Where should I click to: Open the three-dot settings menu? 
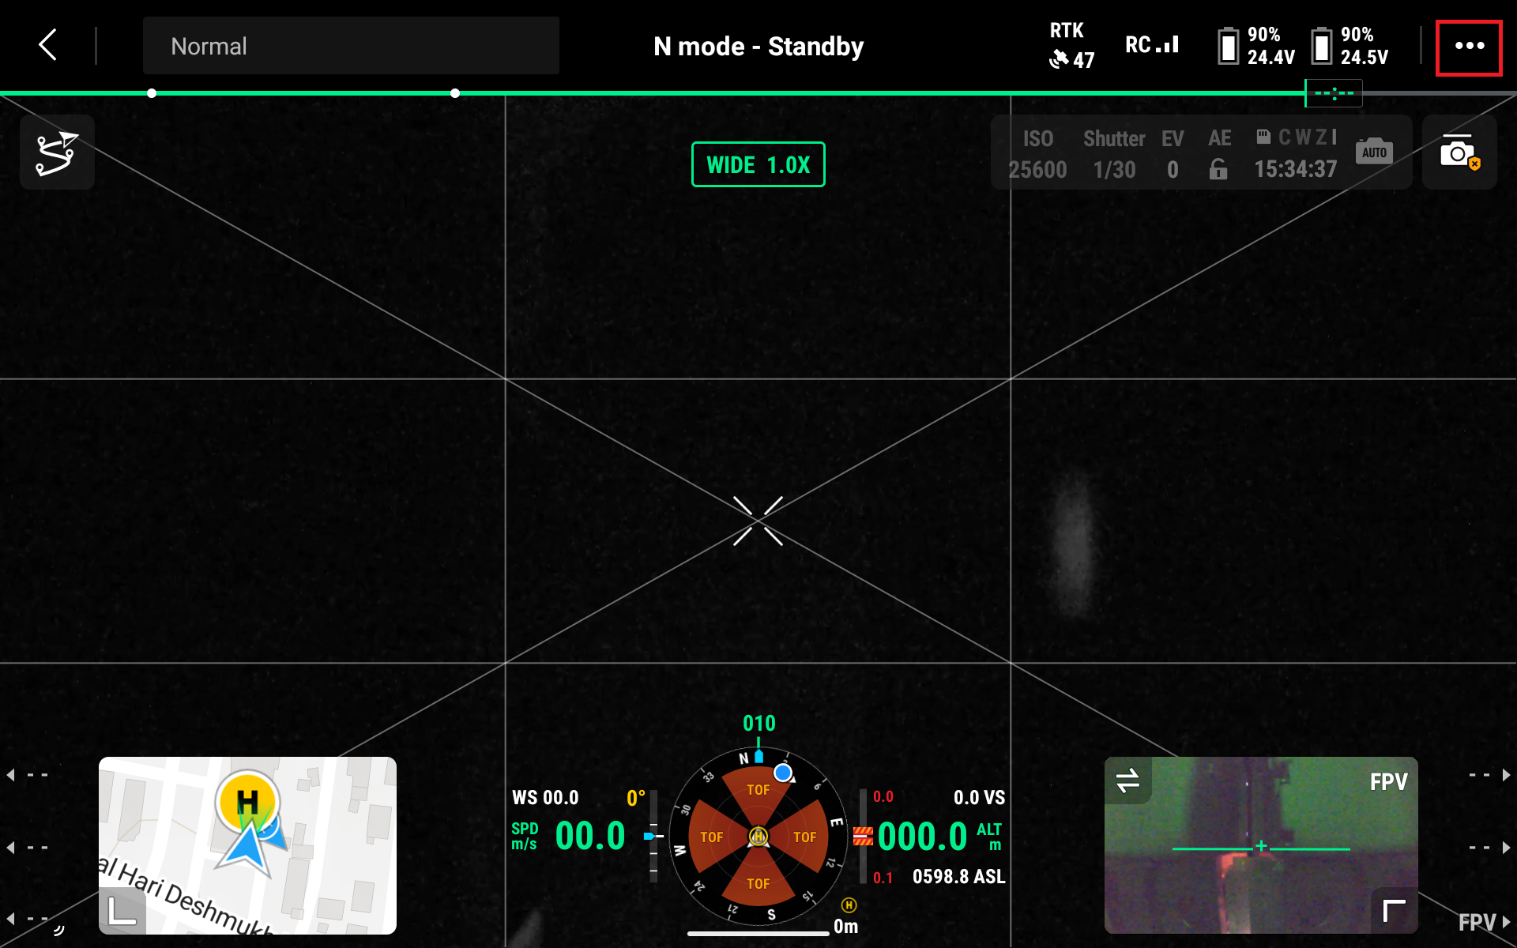1468,47
